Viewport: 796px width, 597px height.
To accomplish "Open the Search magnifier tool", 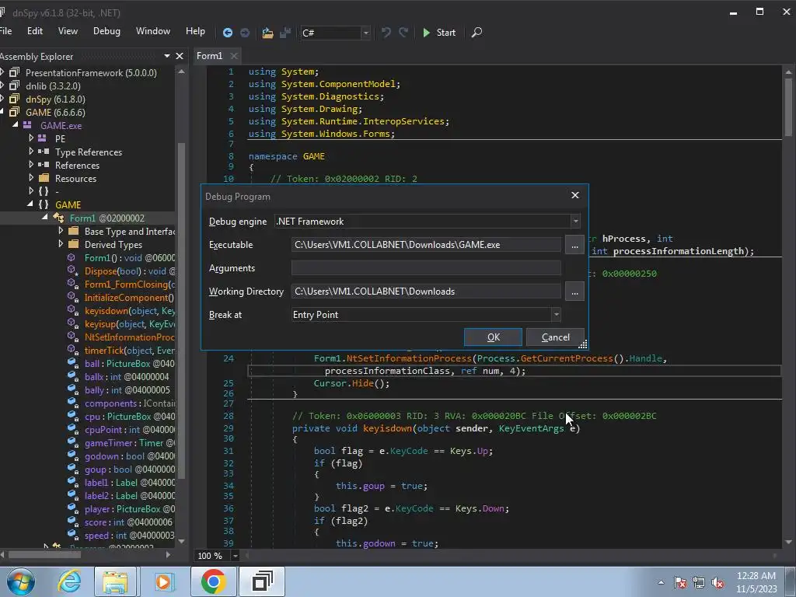I will (x=477, y=33).
